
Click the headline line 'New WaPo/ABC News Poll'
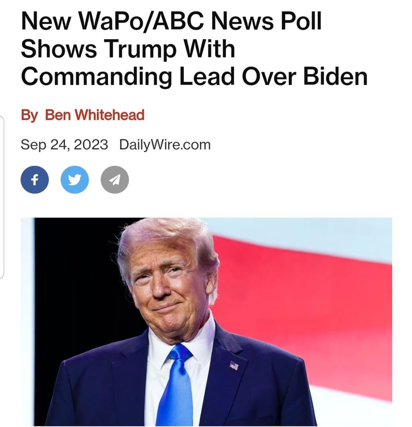tap(172, 21)
